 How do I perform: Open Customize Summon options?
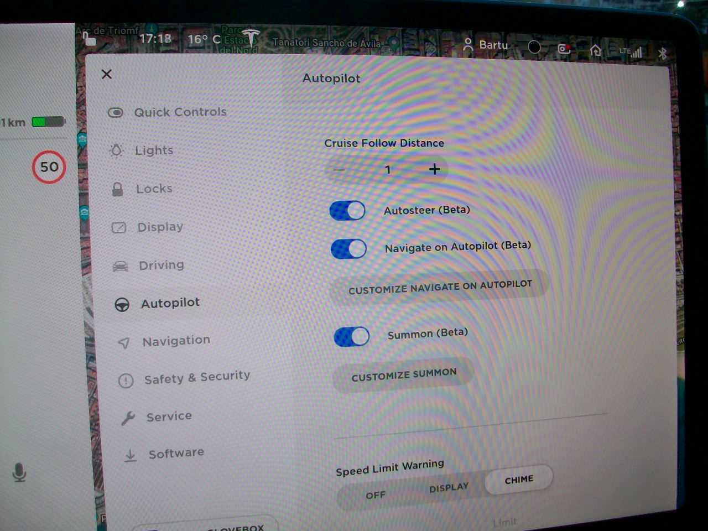click(x=404, y=375)
